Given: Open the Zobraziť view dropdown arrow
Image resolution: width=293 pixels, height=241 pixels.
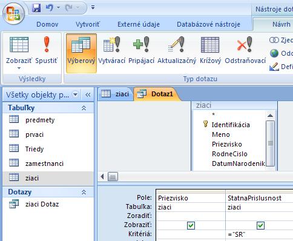Looking at the screenshot, I should click(x=19, y=68).
